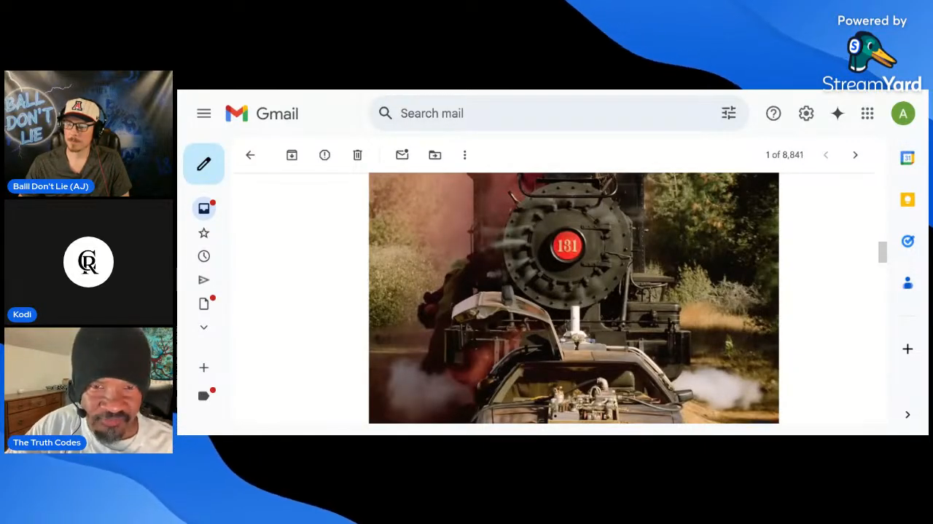Open Google Keep side panel

907,199
